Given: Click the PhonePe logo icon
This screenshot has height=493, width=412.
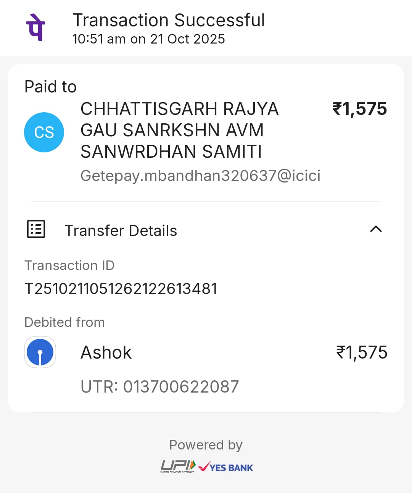Looking at the screenshot, I should coord(36,27).
